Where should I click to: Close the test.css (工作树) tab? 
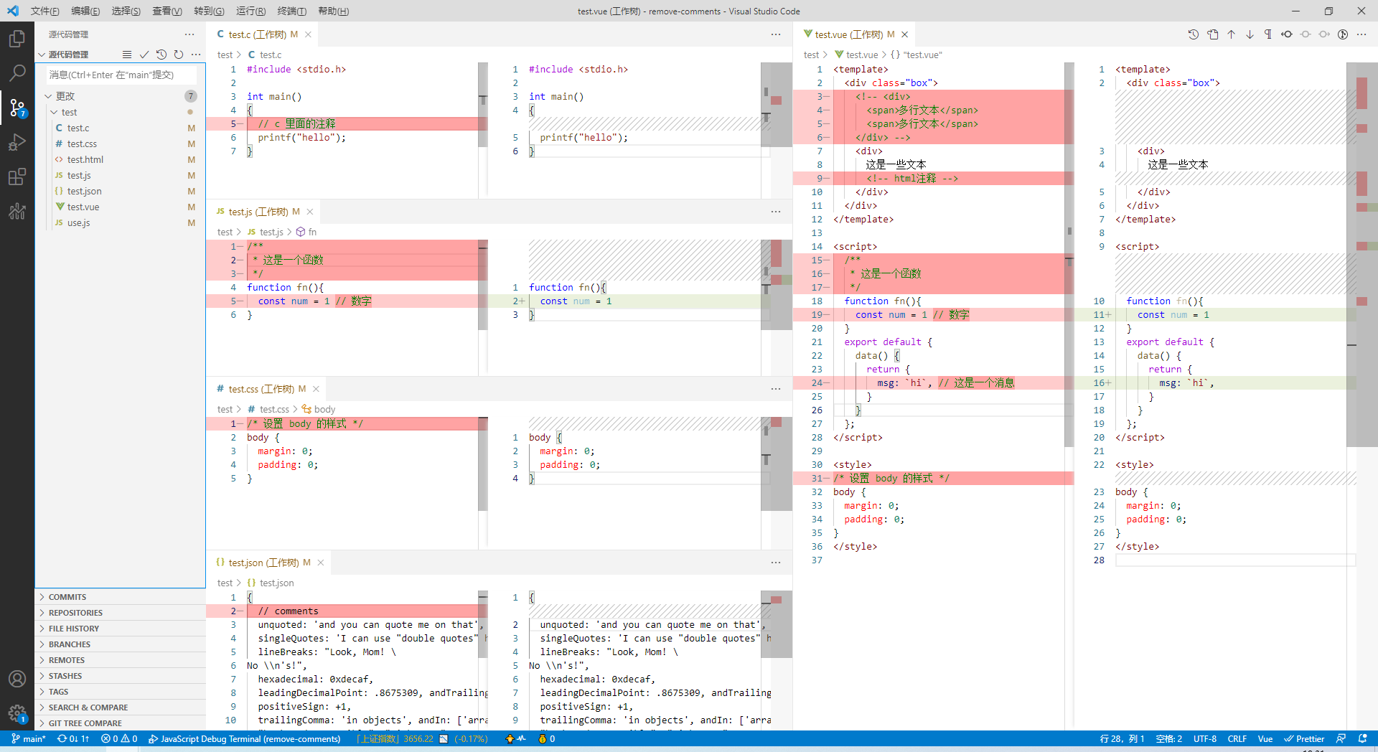316,389
